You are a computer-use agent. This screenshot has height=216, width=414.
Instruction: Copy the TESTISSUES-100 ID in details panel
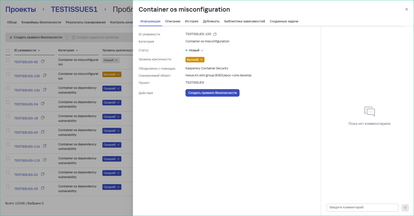coord(215,34)
